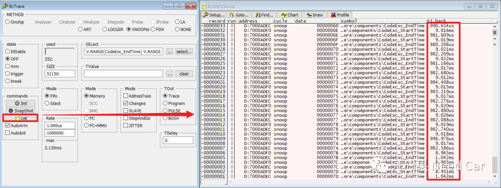Show the Chart view
The height and width of the screenshot is (188, 501).
click(x=289, y=15)
